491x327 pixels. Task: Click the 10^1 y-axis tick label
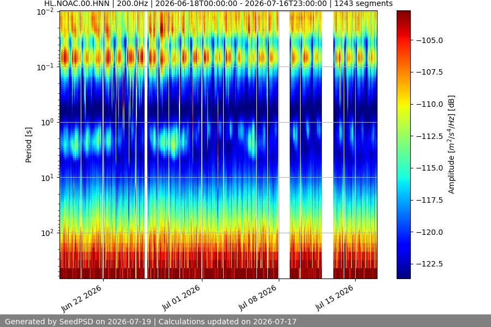click(47, 178)
